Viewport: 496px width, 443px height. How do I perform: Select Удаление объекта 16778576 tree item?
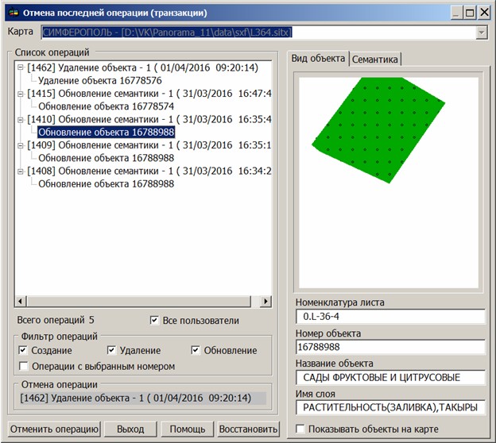pyautogui.click(x=99, y=80)
